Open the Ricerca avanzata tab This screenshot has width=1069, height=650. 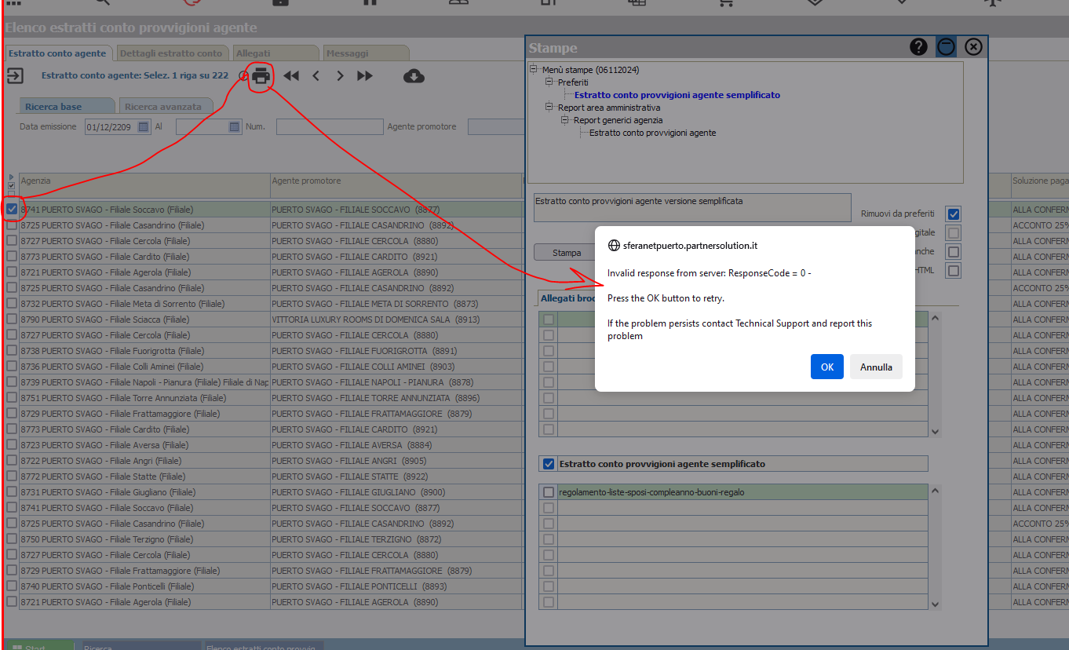[162, 106]
